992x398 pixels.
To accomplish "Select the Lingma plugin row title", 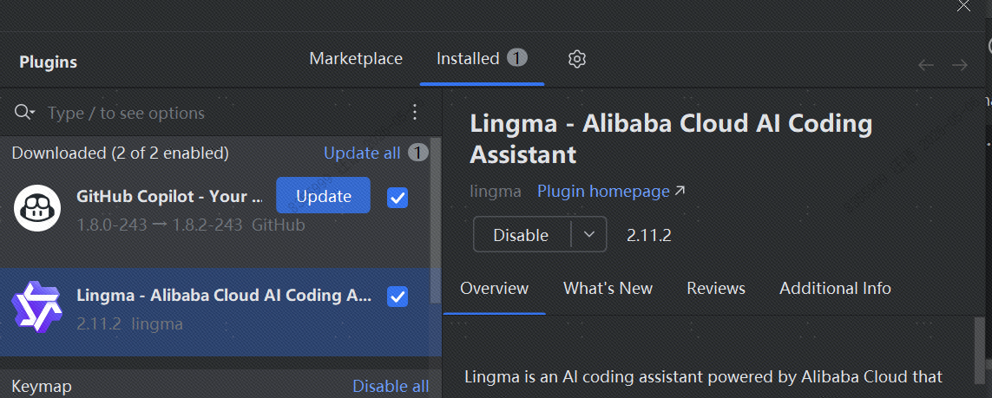I will (x=224, y=295).
